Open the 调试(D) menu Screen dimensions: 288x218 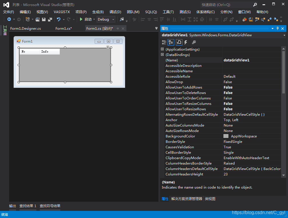[115, 12]
